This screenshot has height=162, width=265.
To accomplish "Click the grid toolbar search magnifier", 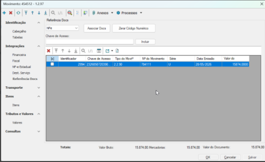I will [x=83, y=51].
